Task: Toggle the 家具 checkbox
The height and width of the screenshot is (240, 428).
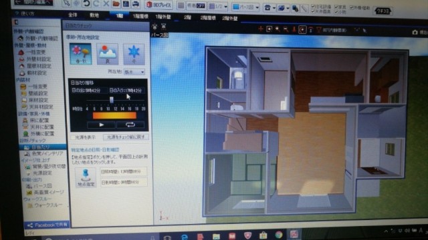Action: click(x=336, y=7)
